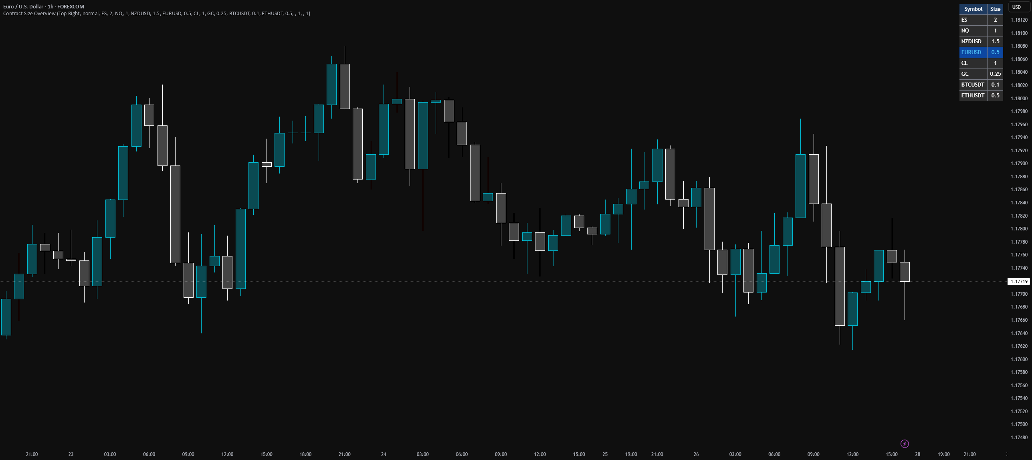The image size is (1032, 460).
Task: Click the 0.1 size value for BTCUSDT
Action: [x=995, y=85]
